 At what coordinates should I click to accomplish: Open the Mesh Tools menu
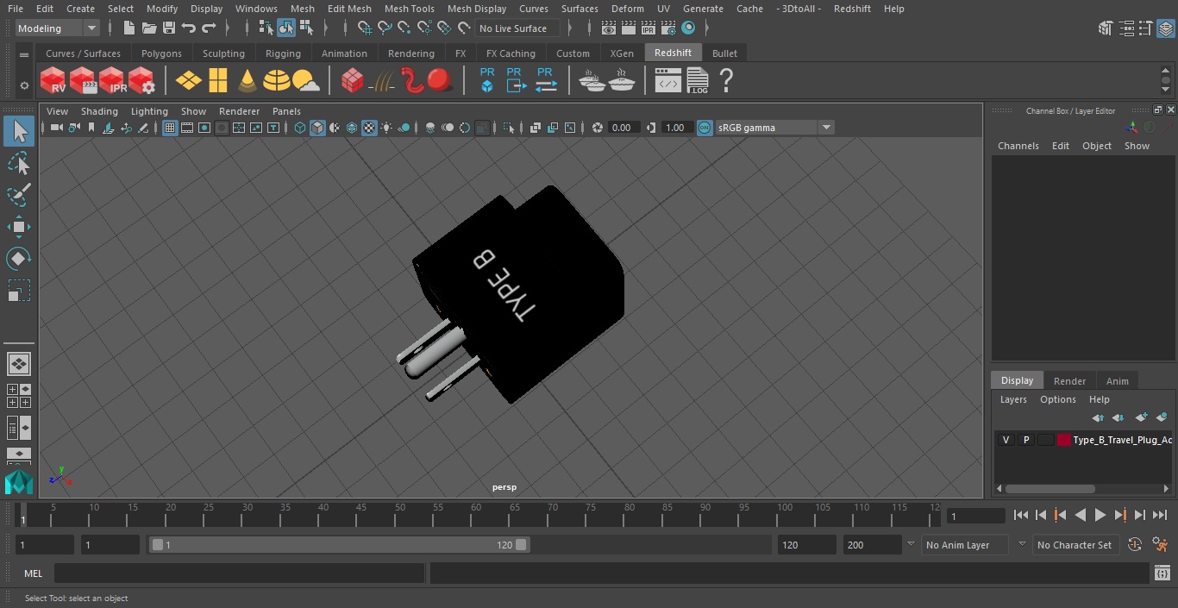(x=410, y=9)
